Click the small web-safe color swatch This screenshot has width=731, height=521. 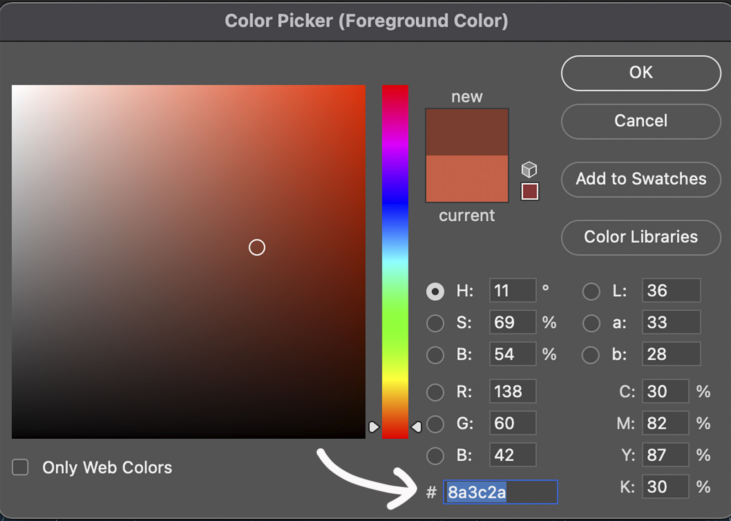[530, 191]
